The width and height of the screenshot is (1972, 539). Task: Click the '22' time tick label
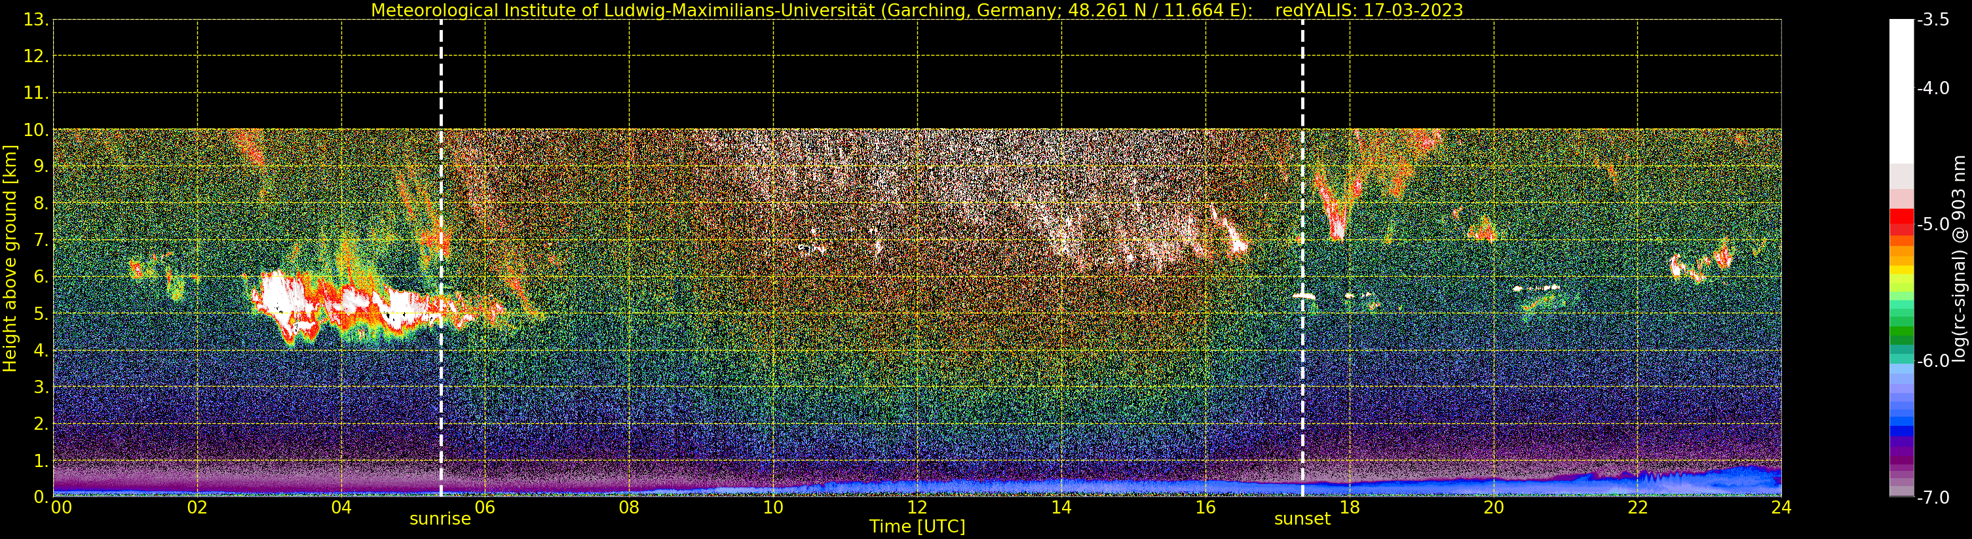(1637, 508)
